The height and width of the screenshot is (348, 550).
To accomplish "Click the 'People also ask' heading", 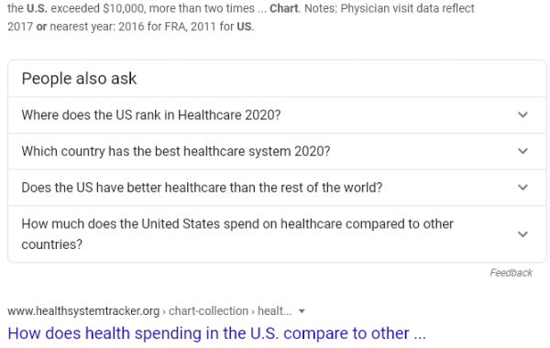I will [79, 79].
